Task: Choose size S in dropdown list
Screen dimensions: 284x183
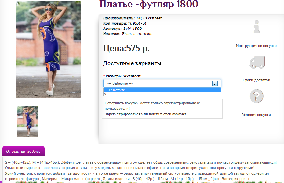Action: point(162,94)
